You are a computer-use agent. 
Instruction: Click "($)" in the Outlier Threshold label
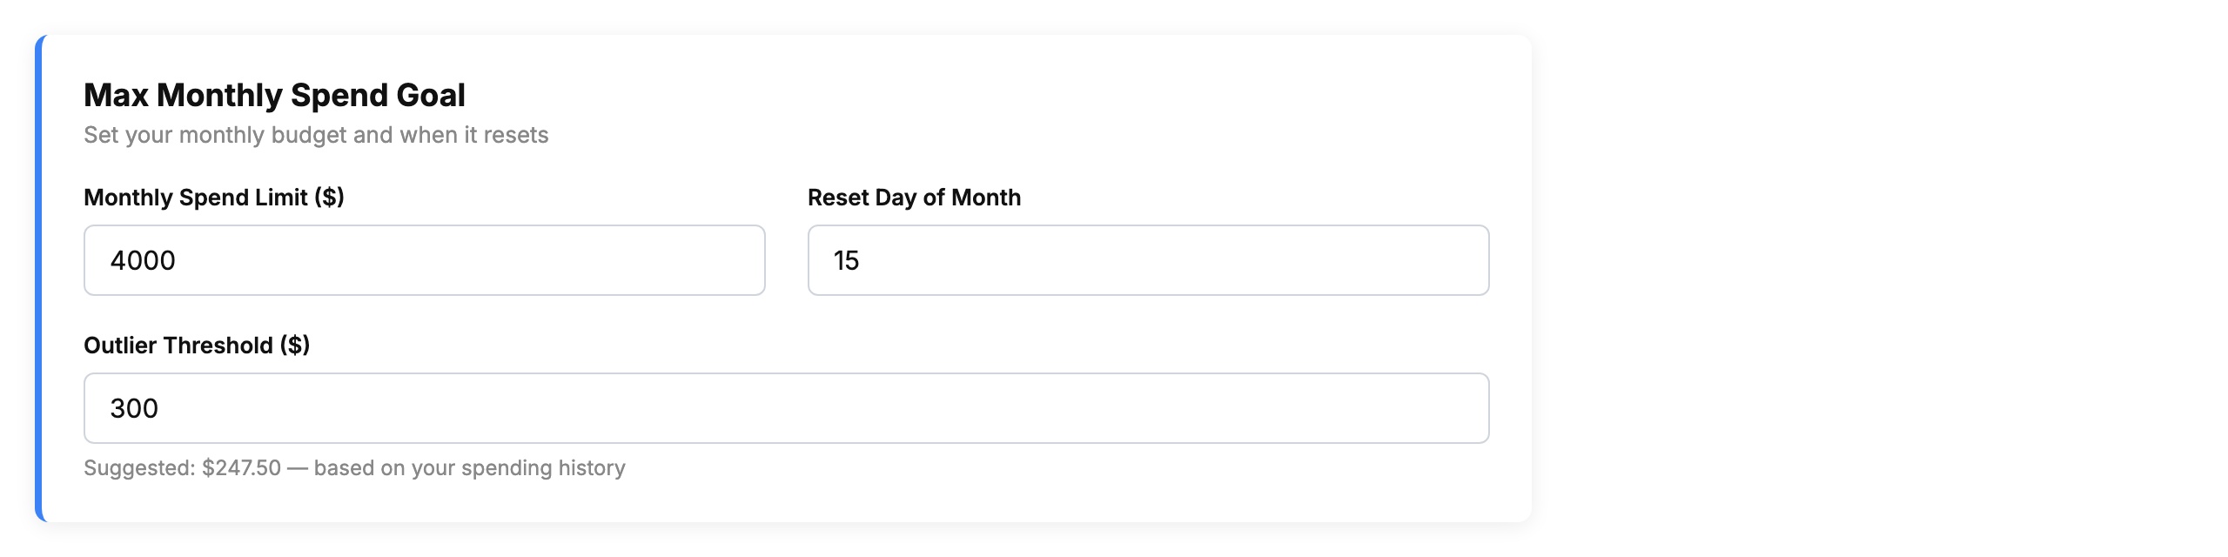pyautogui.click(x=295, y=346)
